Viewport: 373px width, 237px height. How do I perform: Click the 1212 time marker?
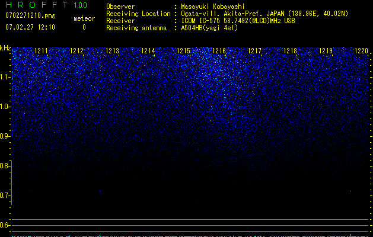(x=77, y=51)
